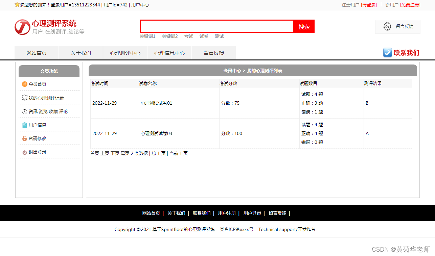Viewport: 435px width, 256px height.
Task: Click the clipboard icon beside 用户信息
Action: (x=24, y=125)
